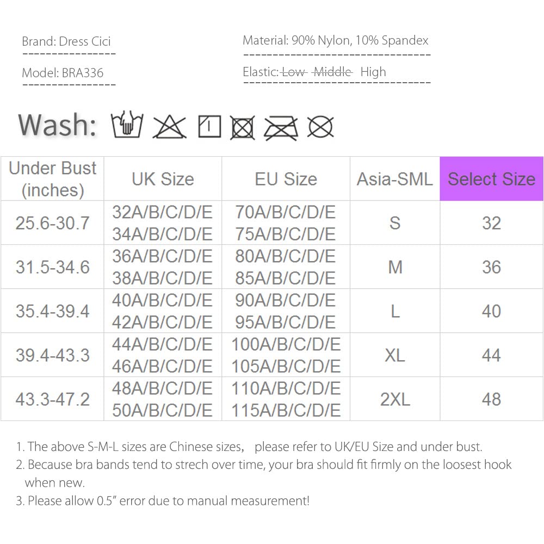Viewport: 544px width, 544px height.
Task: Click the Under Bust (inches) column header
Action: tap(53, 179)
